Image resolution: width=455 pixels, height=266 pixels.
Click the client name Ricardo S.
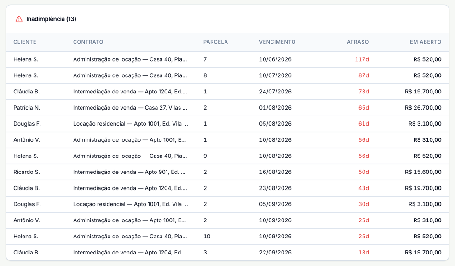pyautogui.click(x=26, y=172)
